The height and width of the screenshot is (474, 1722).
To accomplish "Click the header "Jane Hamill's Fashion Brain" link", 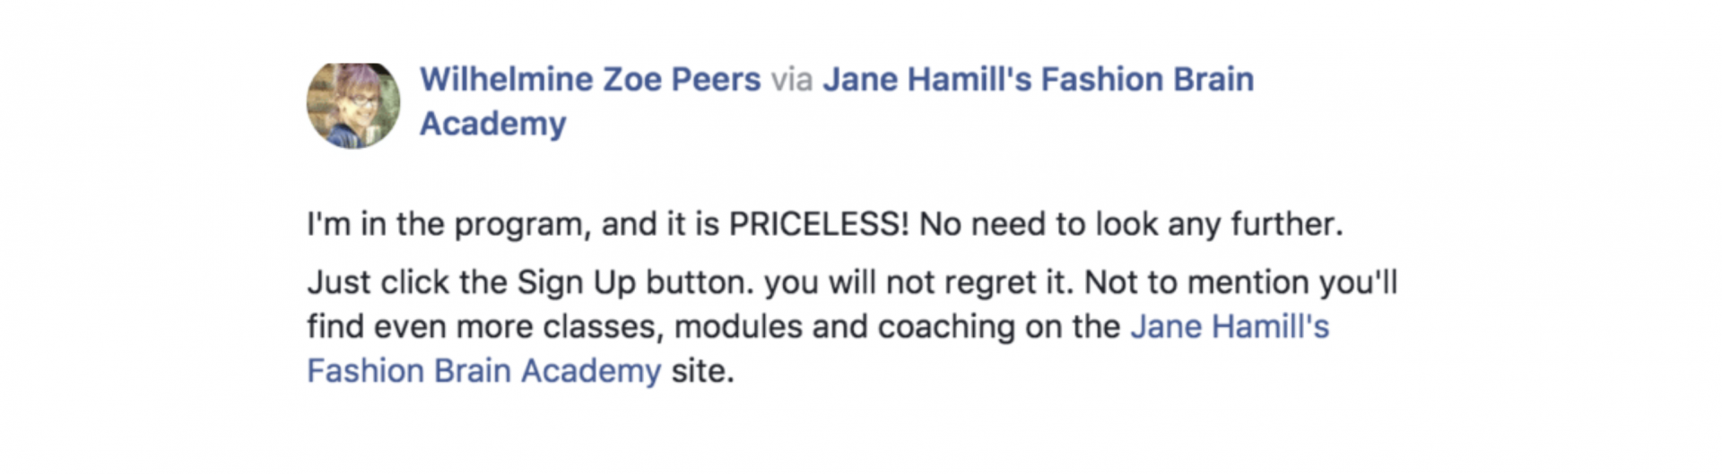I will pyautogui.click(x=1038, y=80).
